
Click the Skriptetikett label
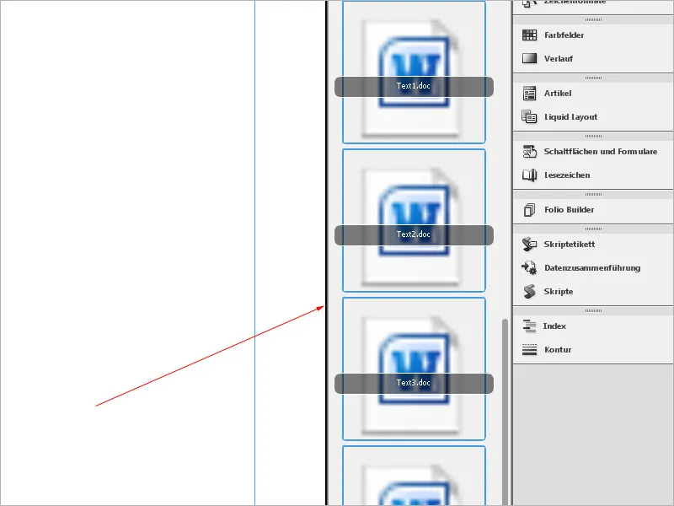(570, 245)
